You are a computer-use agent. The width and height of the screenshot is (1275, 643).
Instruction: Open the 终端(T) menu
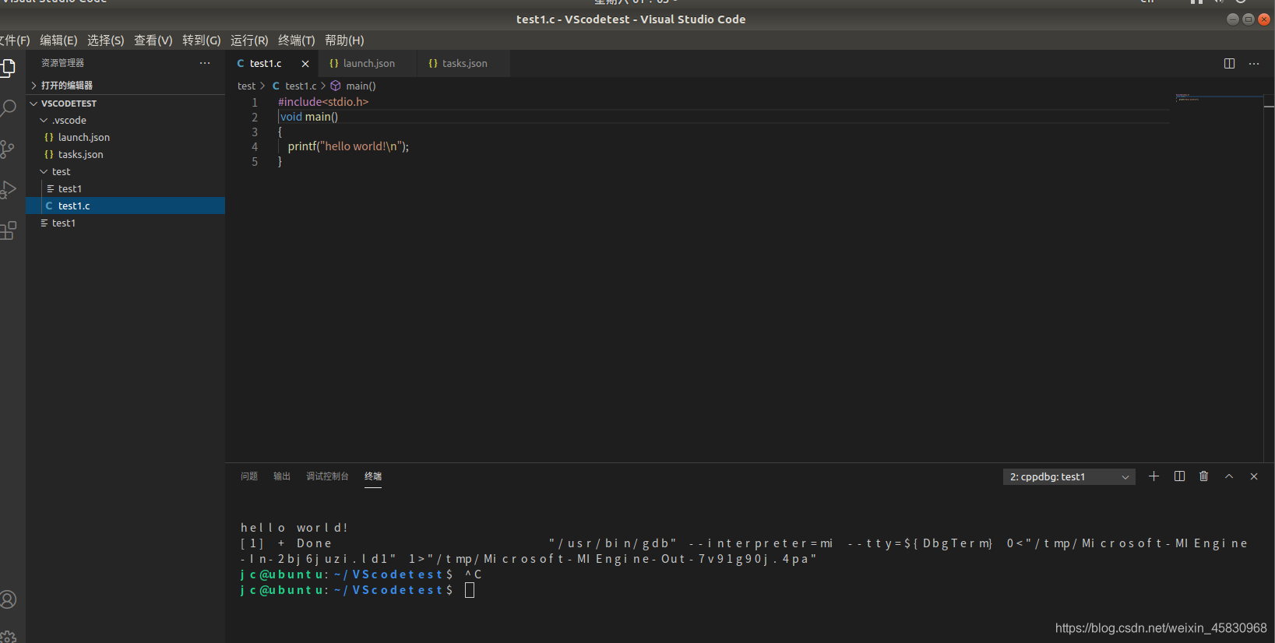coord(297,40)
